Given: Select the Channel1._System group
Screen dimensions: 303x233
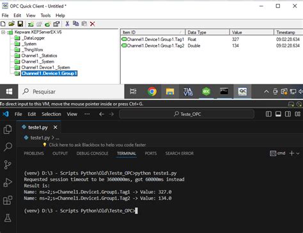Looking at the screenshot, I should click(38, 61).
